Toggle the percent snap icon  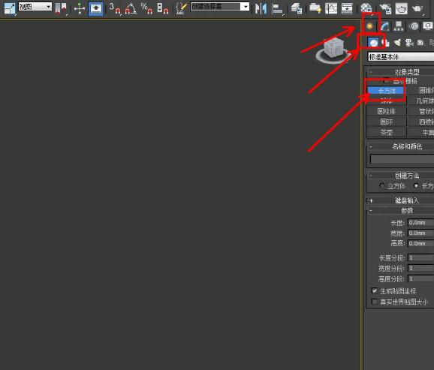146,8
